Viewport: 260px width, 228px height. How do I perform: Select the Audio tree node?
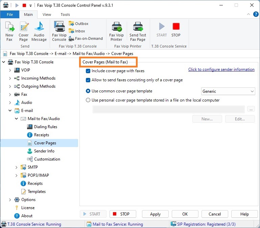click(26, 103)
